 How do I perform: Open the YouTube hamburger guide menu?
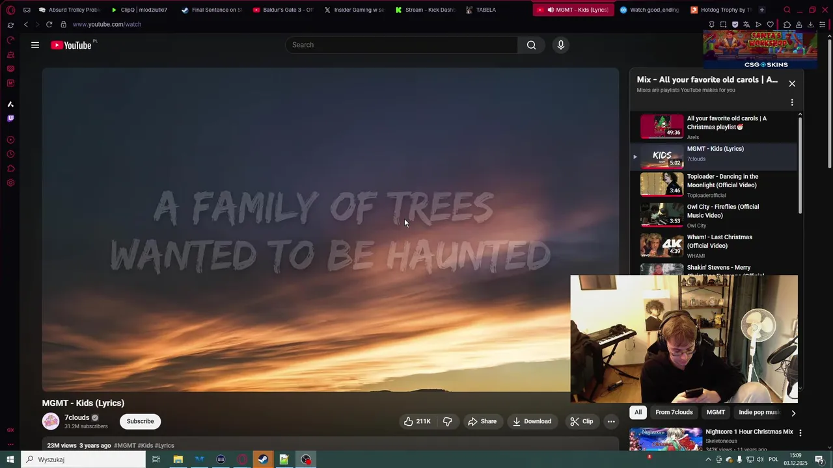coord(35,45)
